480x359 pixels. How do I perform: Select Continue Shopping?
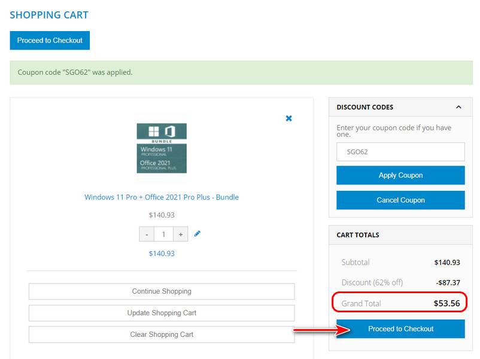[162, 291]
